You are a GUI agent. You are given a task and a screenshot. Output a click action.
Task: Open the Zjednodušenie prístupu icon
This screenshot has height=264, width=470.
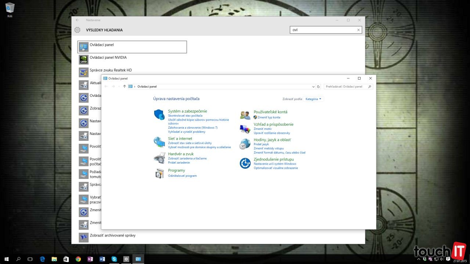click(x=245, y=163)
